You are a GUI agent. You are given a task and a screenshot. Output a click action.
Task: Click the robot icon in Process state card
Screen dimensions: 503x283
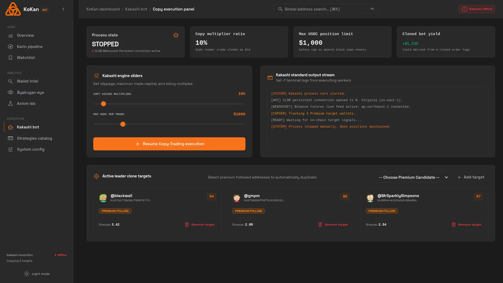tap(176, 35)
